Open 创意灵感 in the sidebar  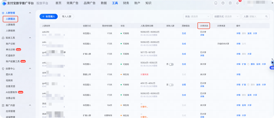[11, 86]
